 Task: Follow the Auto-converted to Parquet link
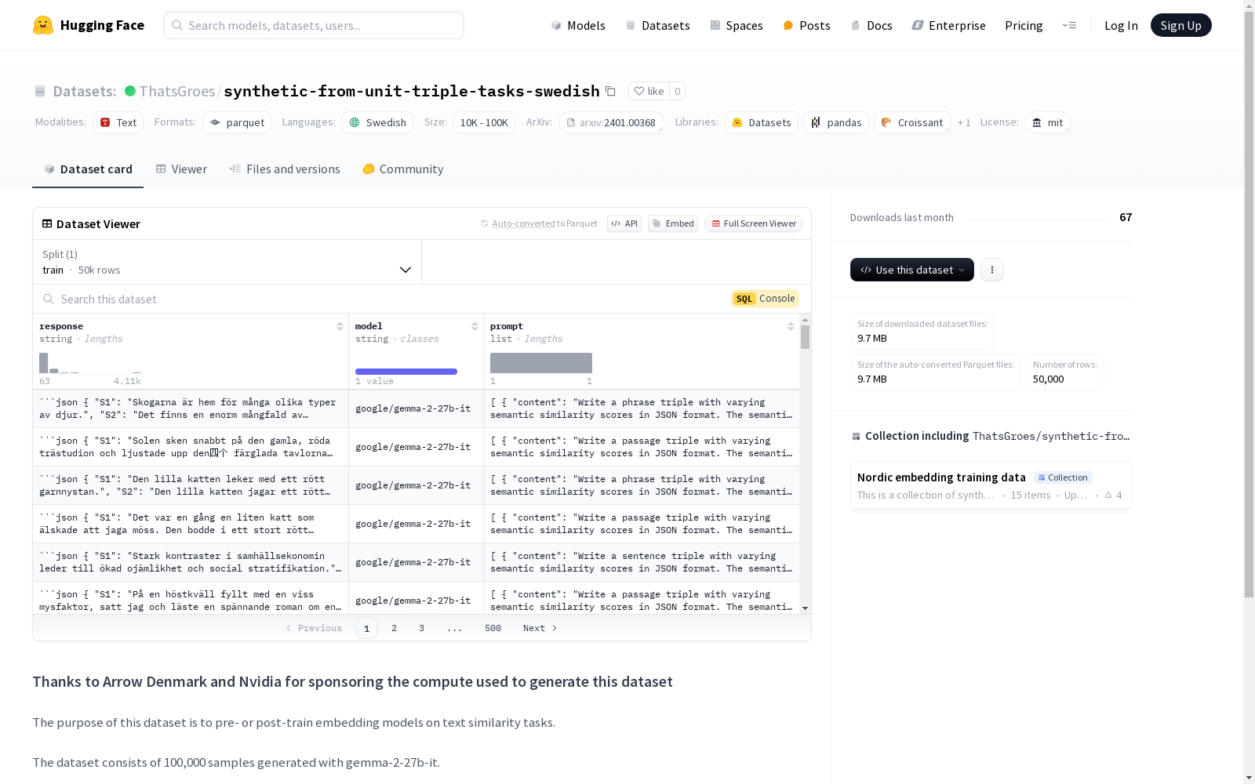[x=524, y=223]
